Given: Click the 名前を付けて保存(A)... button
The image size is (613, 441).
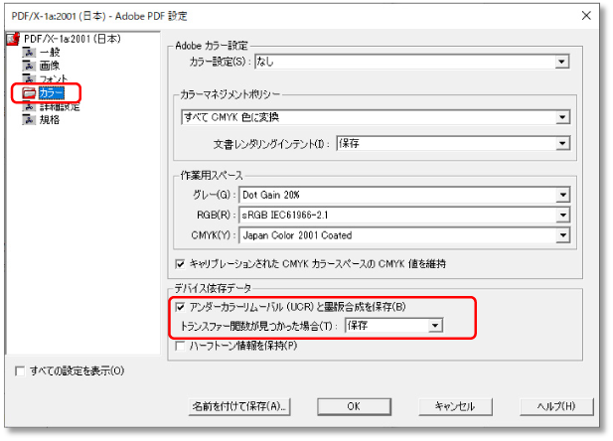Looking at the screenshot, I should pyautogui.click(x=239, y=407).
